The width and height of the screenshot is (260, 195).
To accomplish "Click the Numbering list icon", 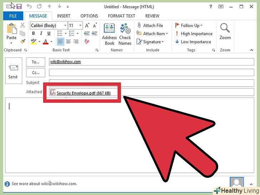I will coord(72,33).
